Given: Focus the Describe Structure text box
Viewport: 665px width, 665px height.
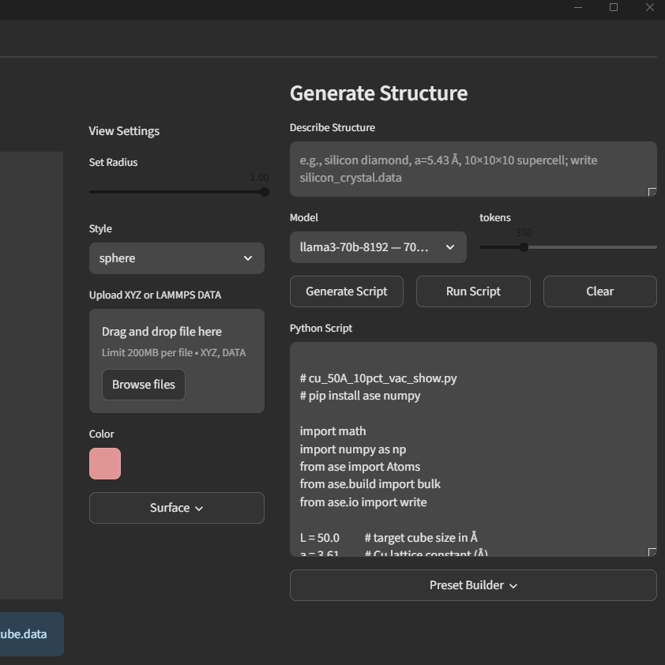Looking at the screenshot, I should pos(472,169).
